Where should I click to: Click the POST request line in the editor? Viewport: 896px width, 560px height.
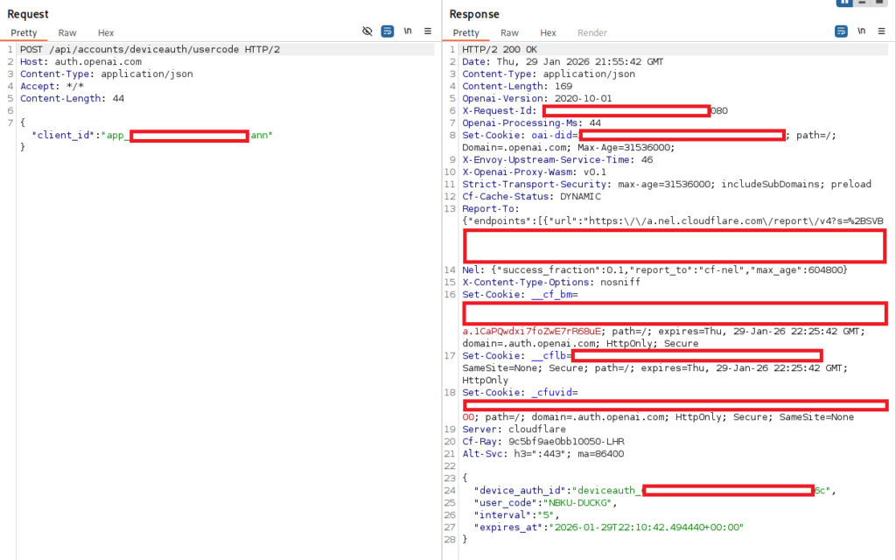coord(150,50)
